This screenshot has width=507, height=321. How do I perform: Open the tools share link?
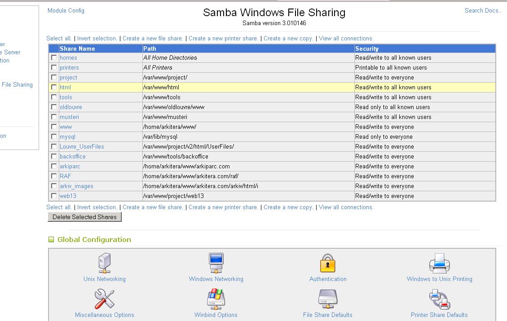[x=66, y=97]
